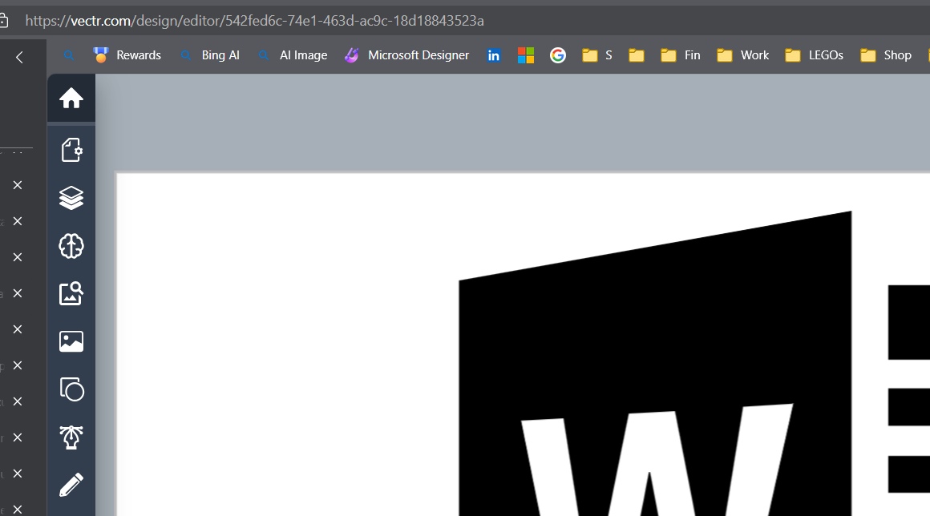
Task: Collapse the vertical tabs with the back chevron
Action: [x=19, y=57]
